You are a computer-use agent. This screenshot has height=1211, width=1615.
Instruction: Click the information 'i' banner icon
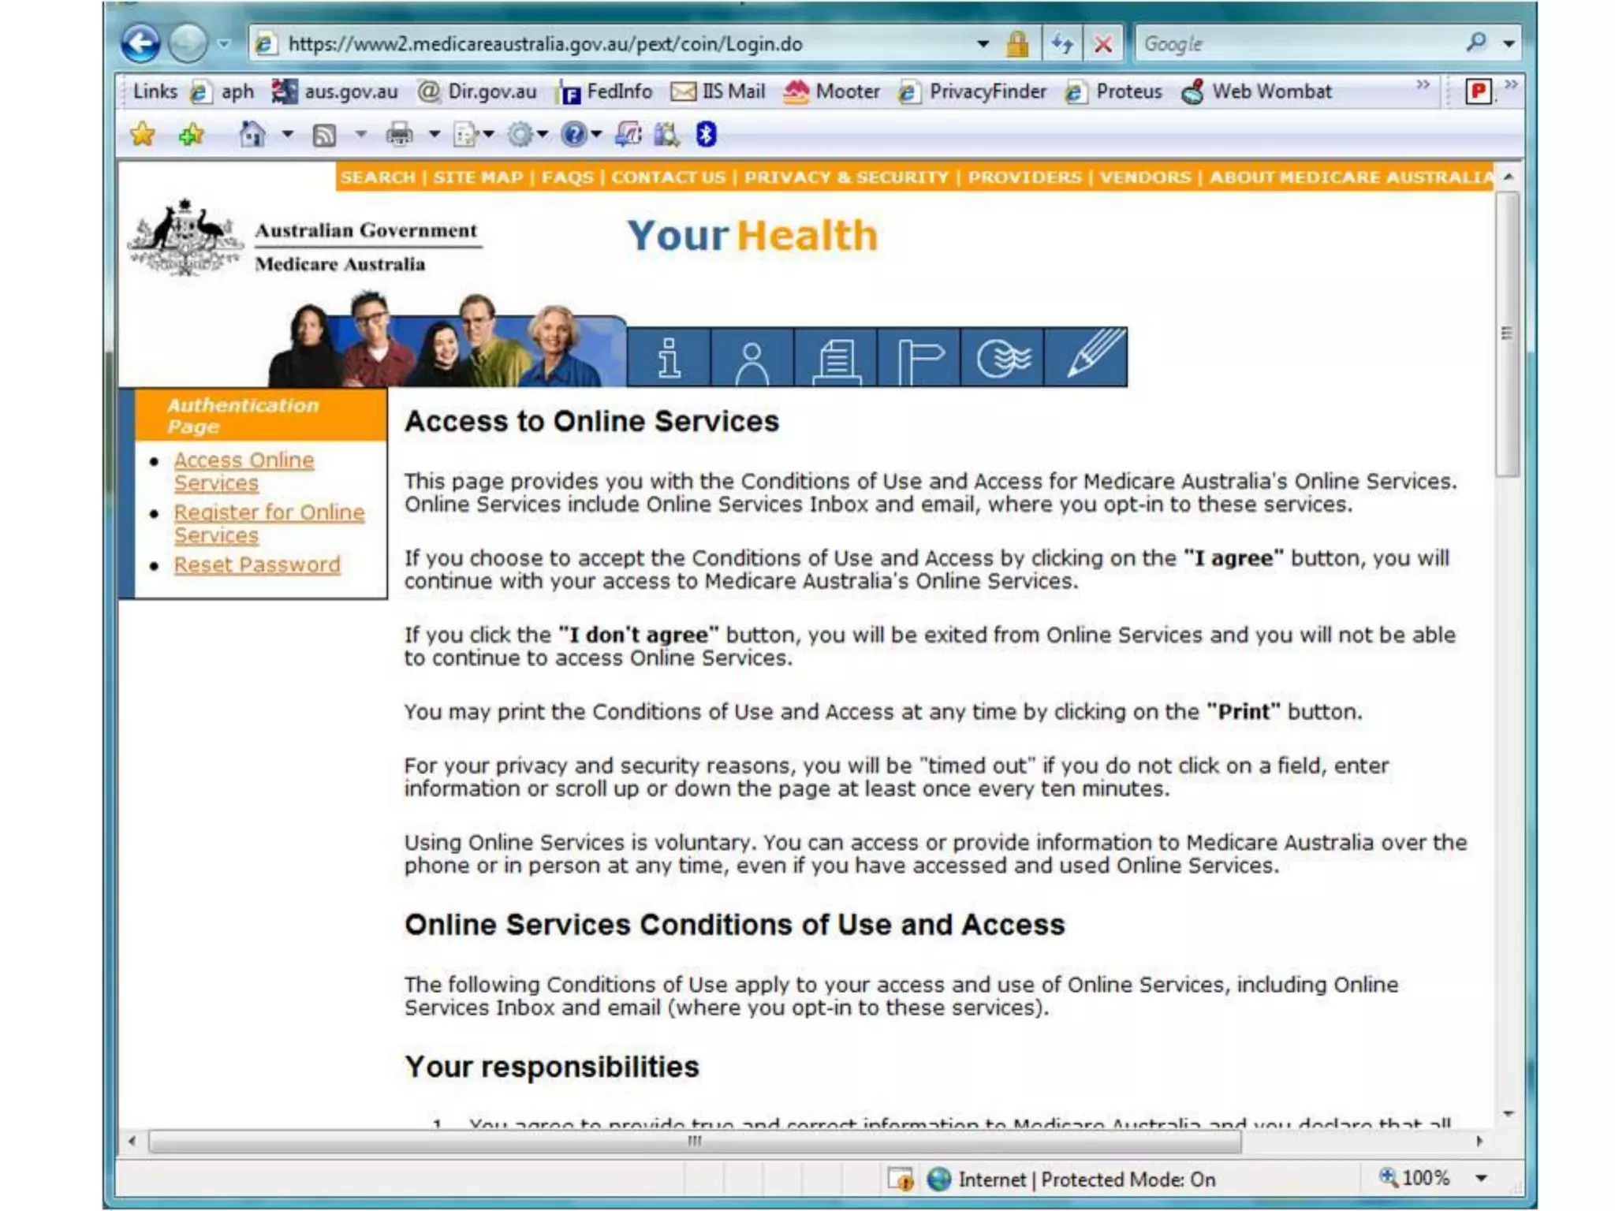point(669,357)
